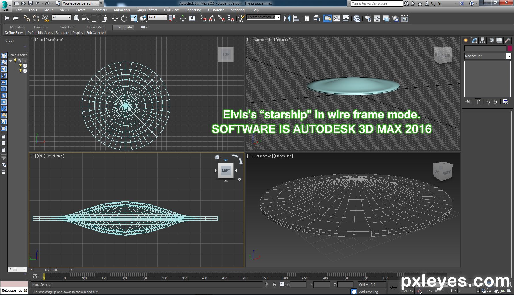Switch to the Hierarchy command panel tab
Viewport: 514px width, 295px height.
[482, 40]
